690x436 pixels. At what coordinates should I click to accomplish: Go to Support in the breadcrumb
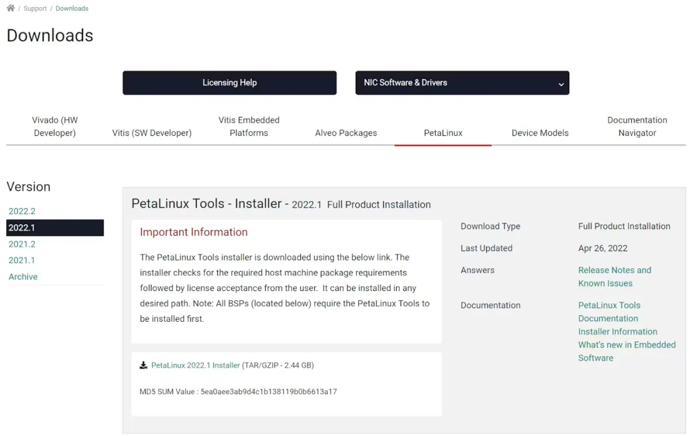point(35,8)
